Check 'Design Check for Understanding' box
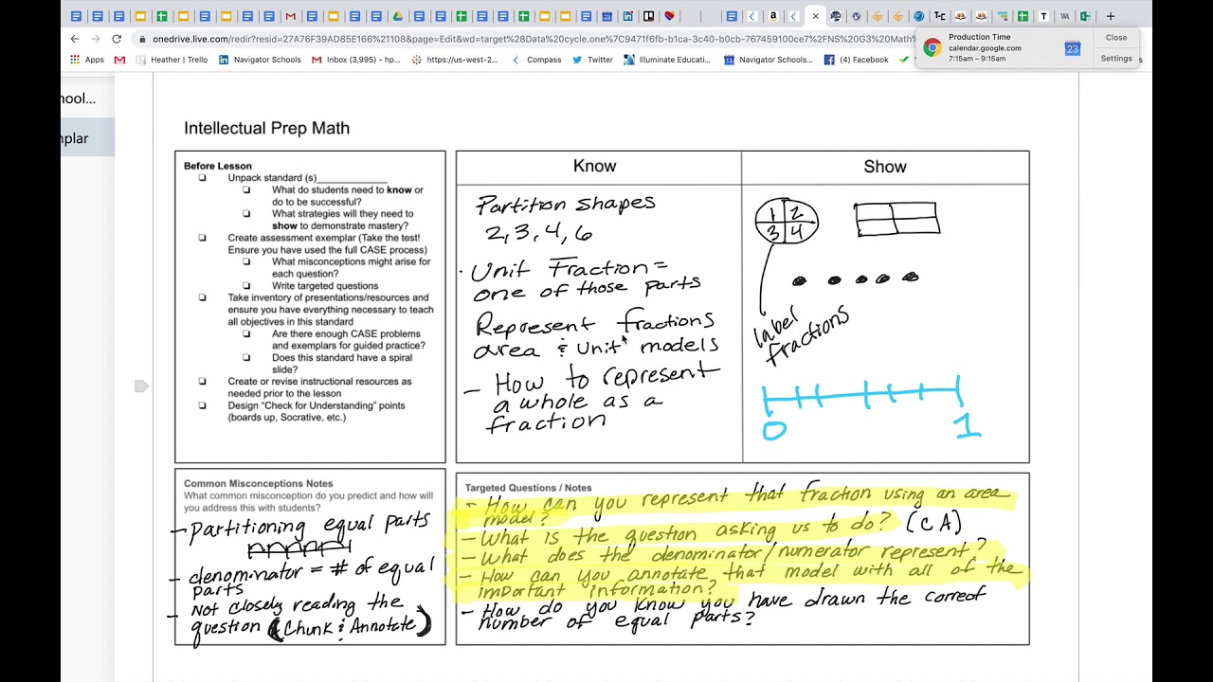The width and height of the screenshot is (1213, 682). pos(202,405)
